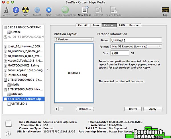
Task: Click the volume icon next to Octane
Action: point(9,32)
